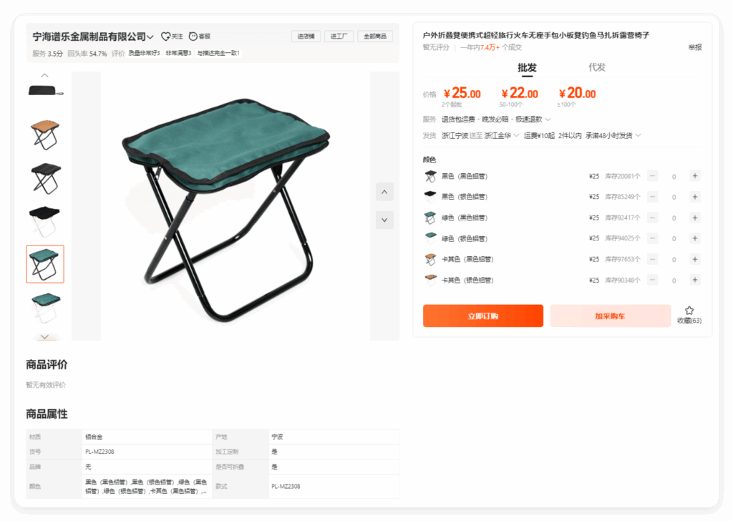Open customer service chat icon (客服)
The height and width of the screenshot is (521, 733).
coord(193,36)
